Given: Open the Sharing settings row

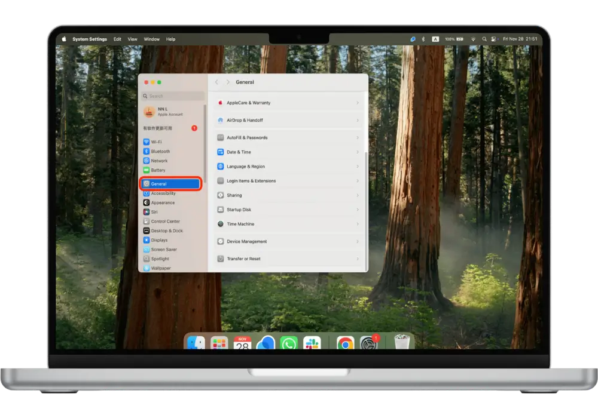Looking at the screenshot, I should point(288,195).
